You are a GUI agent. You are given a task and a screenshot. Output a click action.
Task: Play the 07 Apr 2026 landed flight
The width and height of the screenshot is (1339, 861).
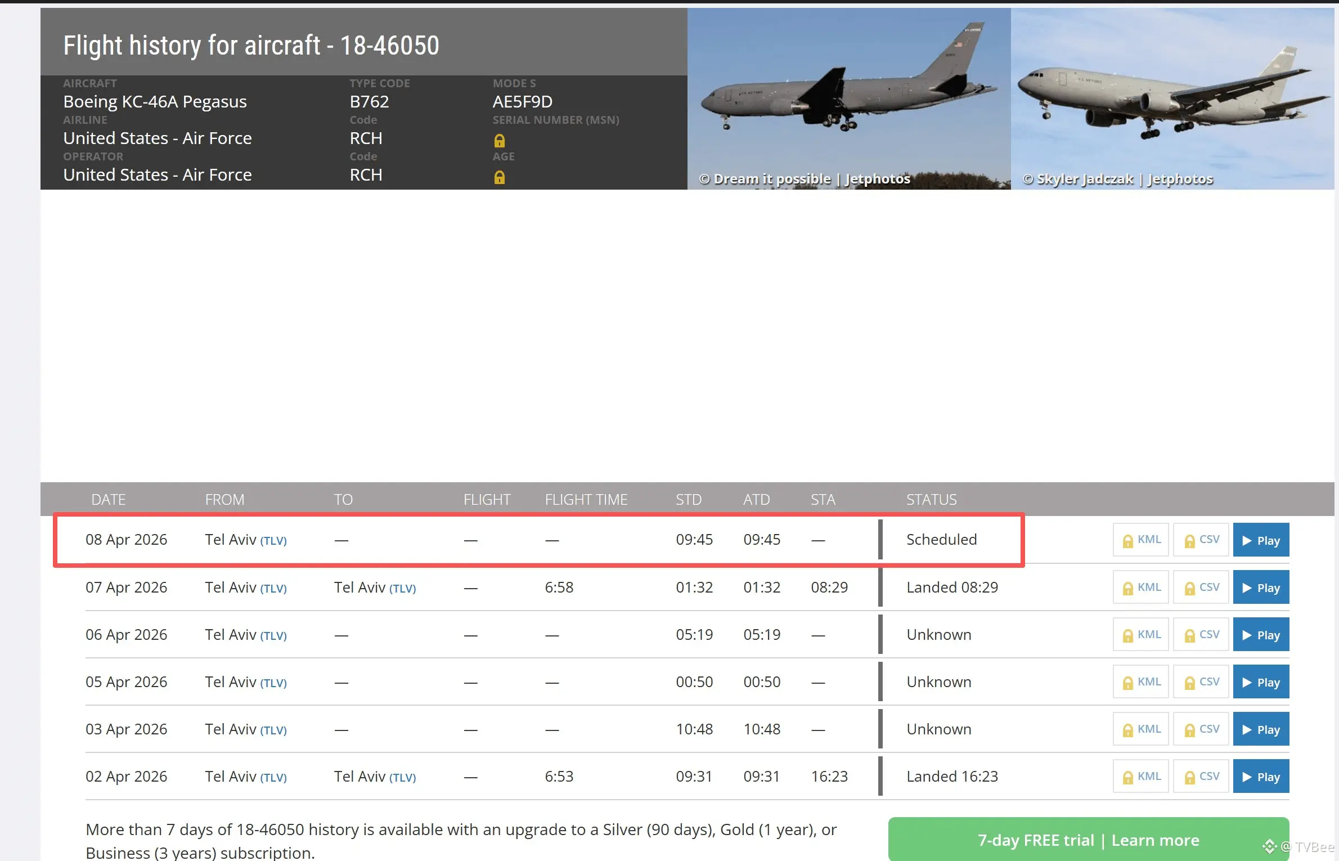[1261, 588]
